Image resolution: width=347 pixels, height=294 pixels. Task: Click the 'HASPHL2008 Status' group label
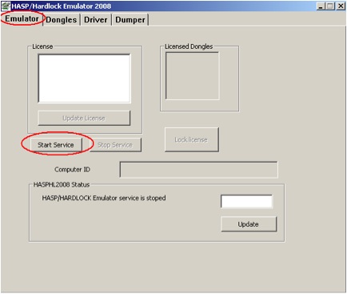(62, 184)
